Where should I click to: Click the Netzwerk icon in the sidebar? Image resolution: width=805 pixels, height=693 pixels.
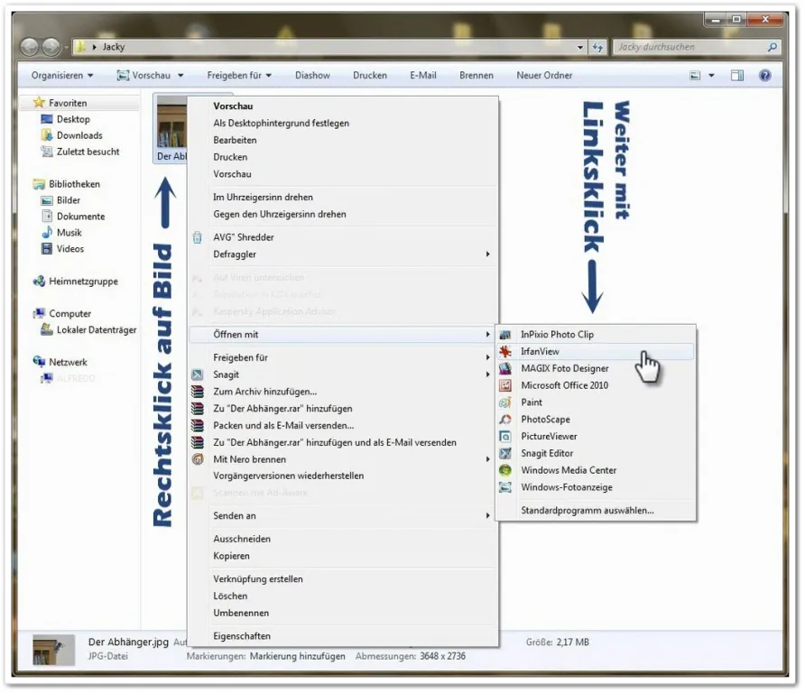39,362
